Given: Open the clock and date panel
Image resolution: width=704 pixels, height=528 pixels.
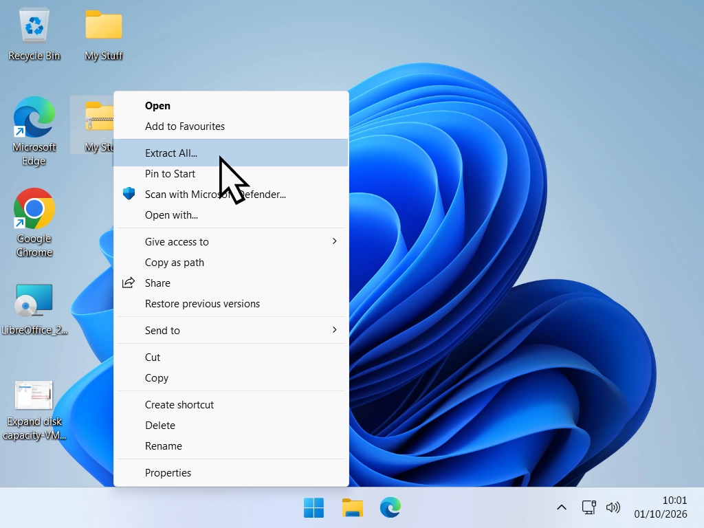Looking at the screenshot, I should point(661,507).
